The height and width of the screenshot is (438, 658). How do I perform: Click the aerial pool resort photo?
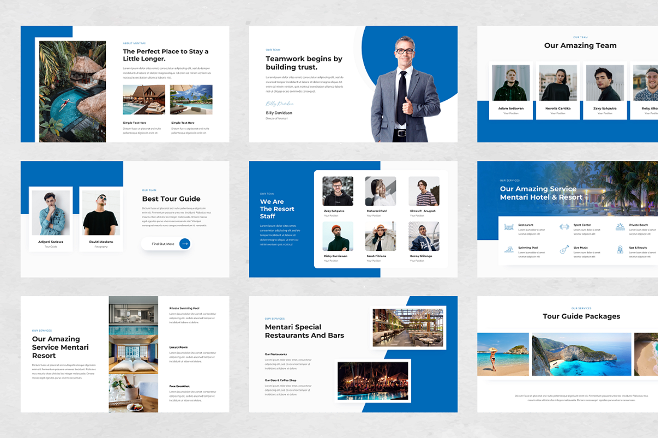(x=72, y=91)
